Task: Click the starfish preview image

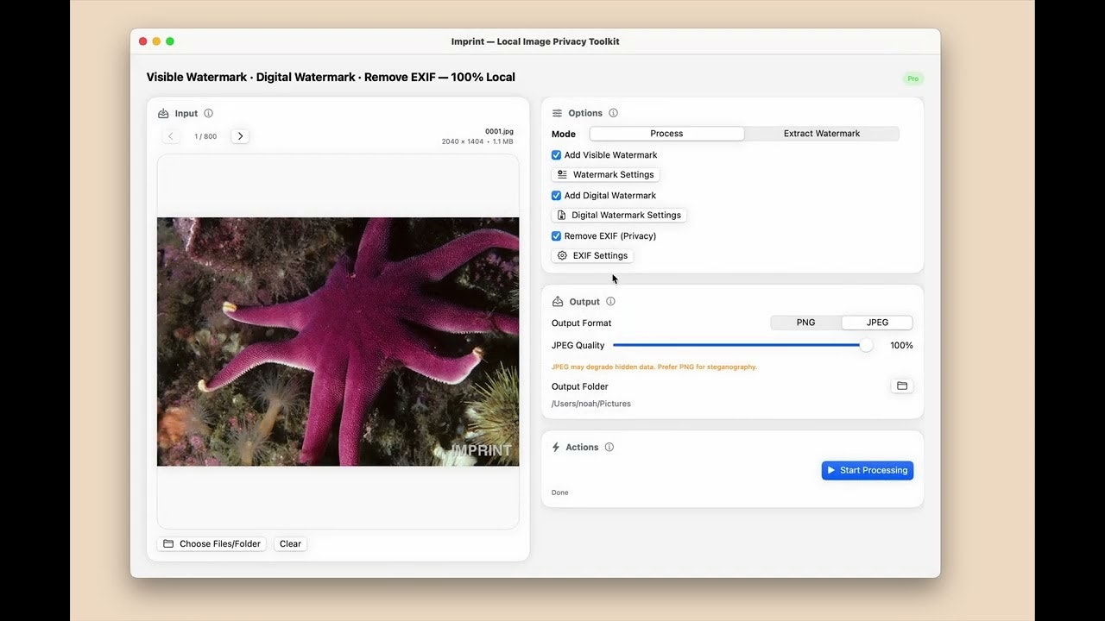Action: [338, 342]
